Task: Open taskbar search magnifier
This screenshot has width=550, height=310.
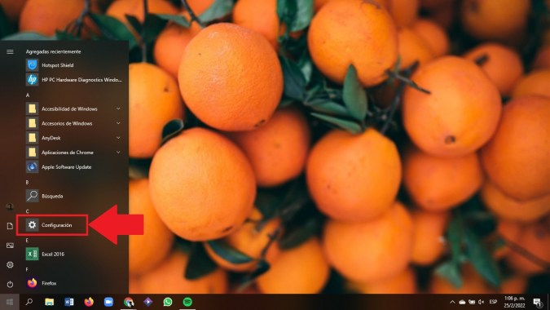Action: tap(29, 302)
